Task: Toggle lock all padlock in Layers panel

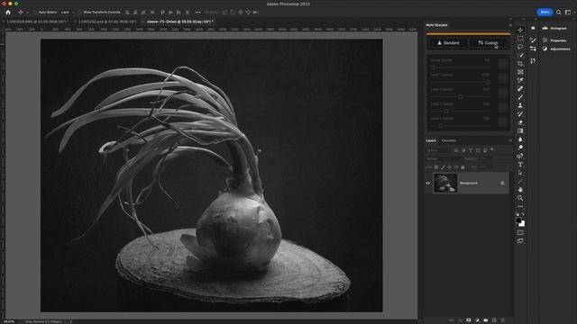Action: (x=463, y=167)
